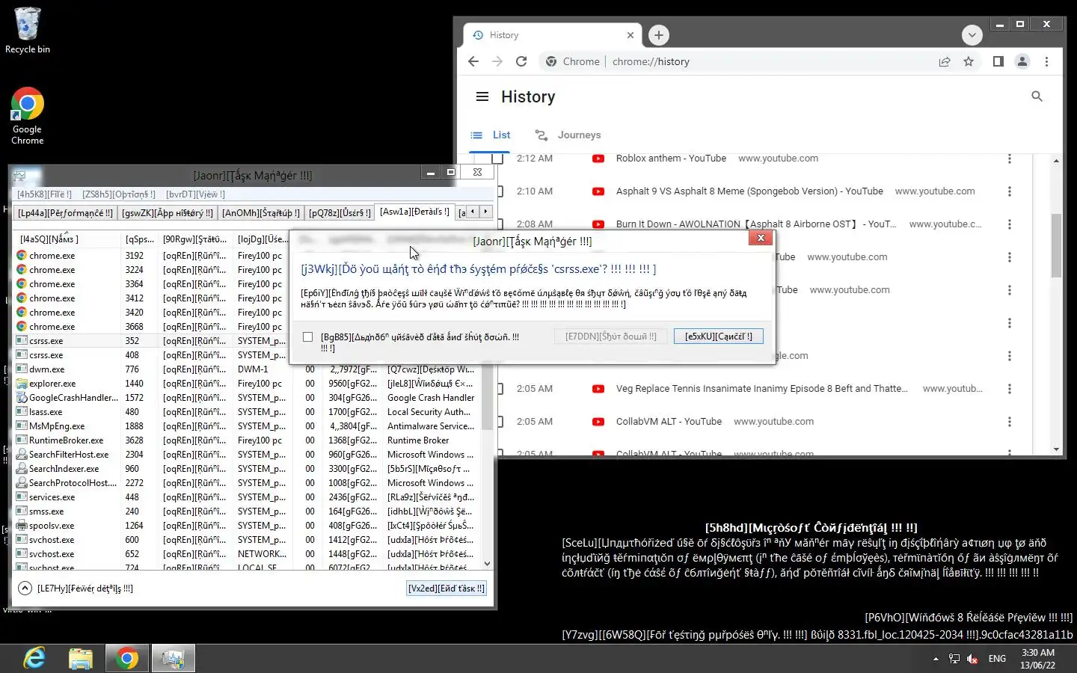Viewport: 1077px width, 673px height.
Task: Click Chrome back navigation arrow
Action: coord(473,61)
